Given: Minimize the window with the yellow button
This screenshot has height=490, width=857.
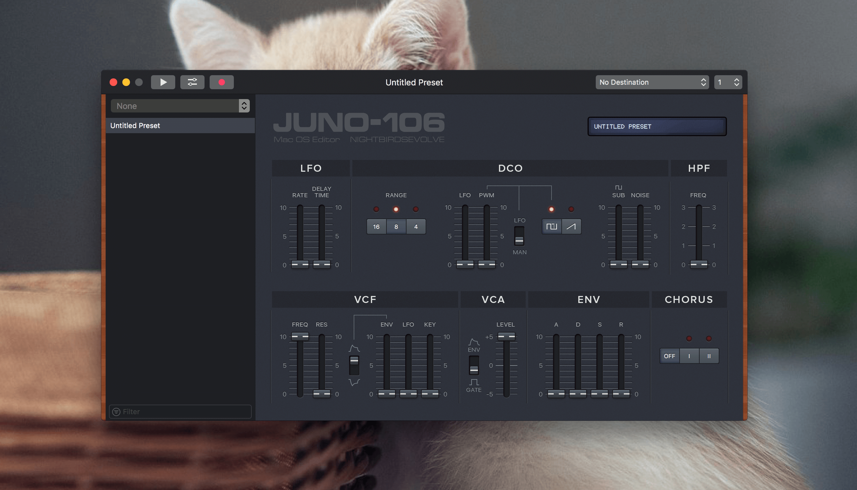Looking at the screenshot, I should coord(126,83).
